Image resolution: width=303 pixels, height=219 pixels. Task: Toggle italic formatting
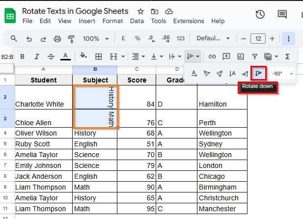[36, 56]
